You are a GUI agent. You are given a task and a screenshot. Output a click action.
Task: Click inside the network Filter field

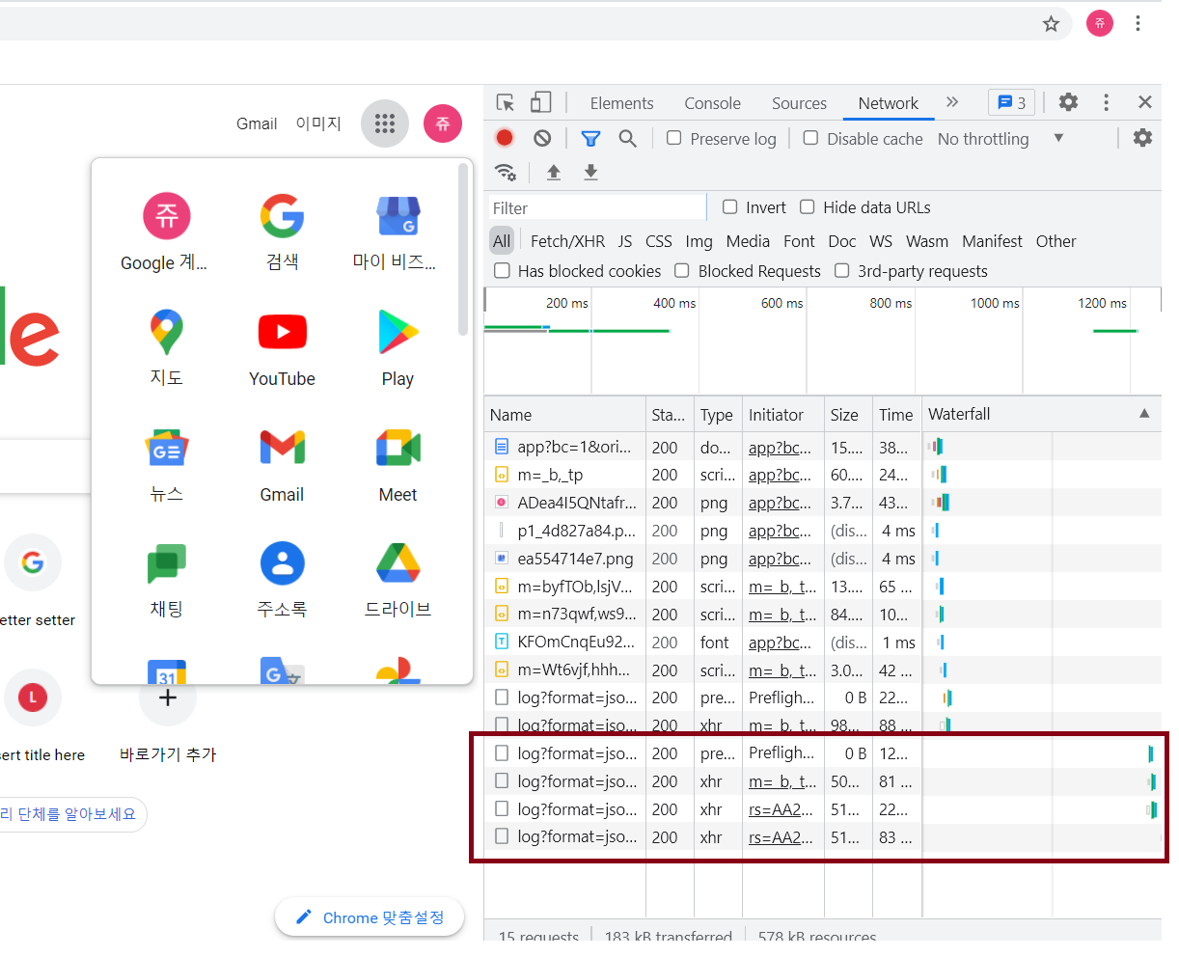[x=597, y=207]
